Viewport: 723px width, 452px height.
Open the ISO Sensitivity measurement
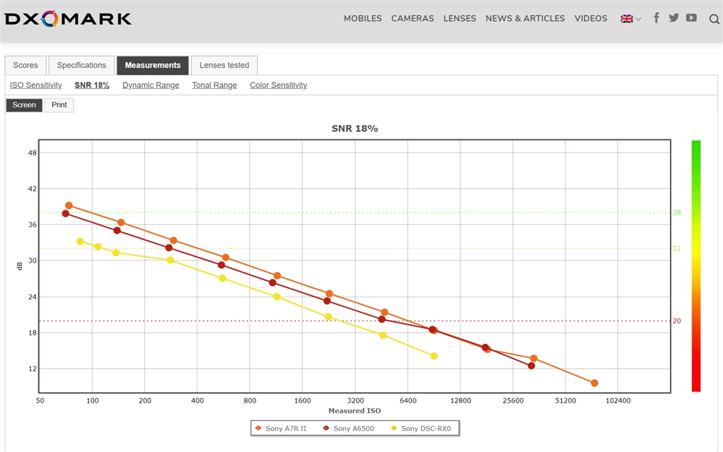[35, 85]
